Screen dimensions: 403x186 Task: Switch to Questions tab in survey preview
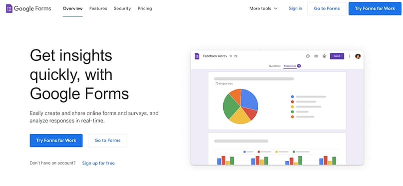coord(275,66)
